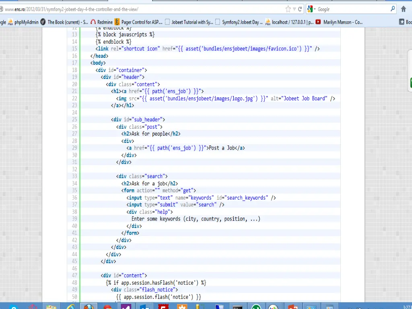The width and height of the screenshot is (412, 309).
Task: Click the localhost bookmark PMA favicon
Action: tap(268, 22)
